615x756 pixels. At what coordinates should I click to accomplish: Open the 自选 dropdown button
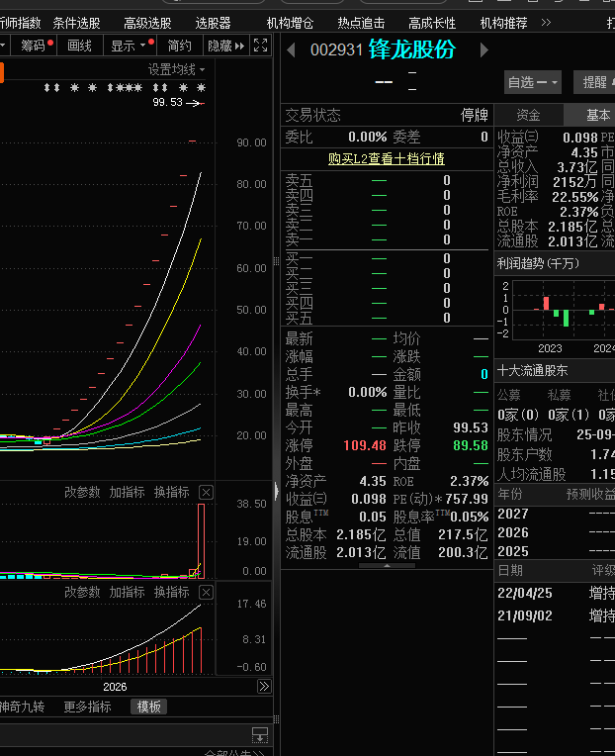click(x=533, y=82)
